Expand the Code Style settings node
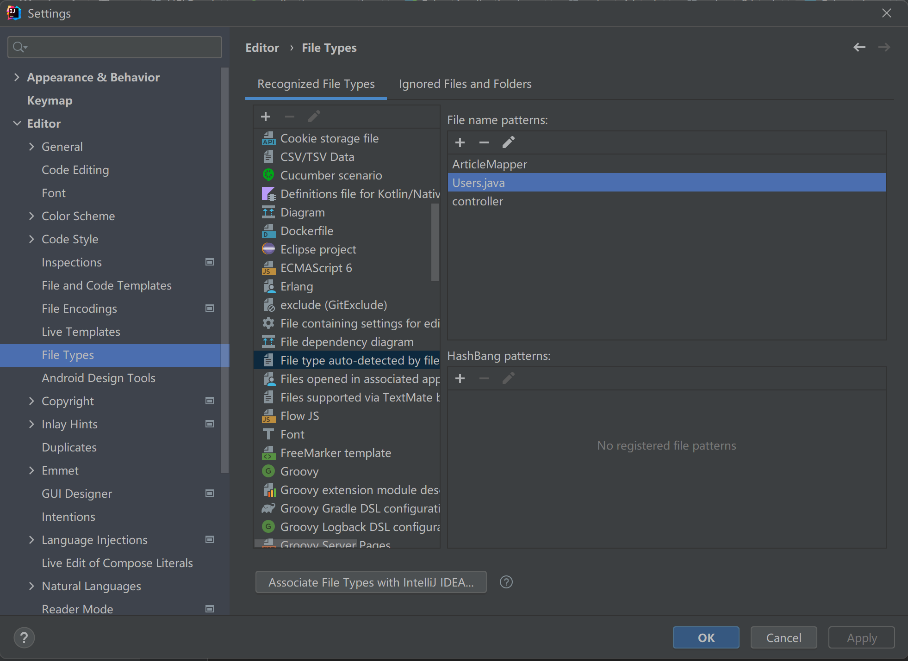908x661 pixels. pyautogui.click(x=31, y=239)
